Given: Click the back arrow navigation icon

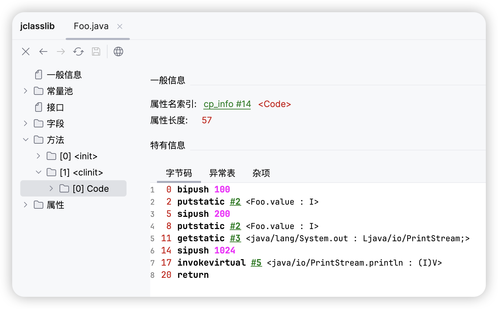Looking at the screenshot, I should [43, 52].
